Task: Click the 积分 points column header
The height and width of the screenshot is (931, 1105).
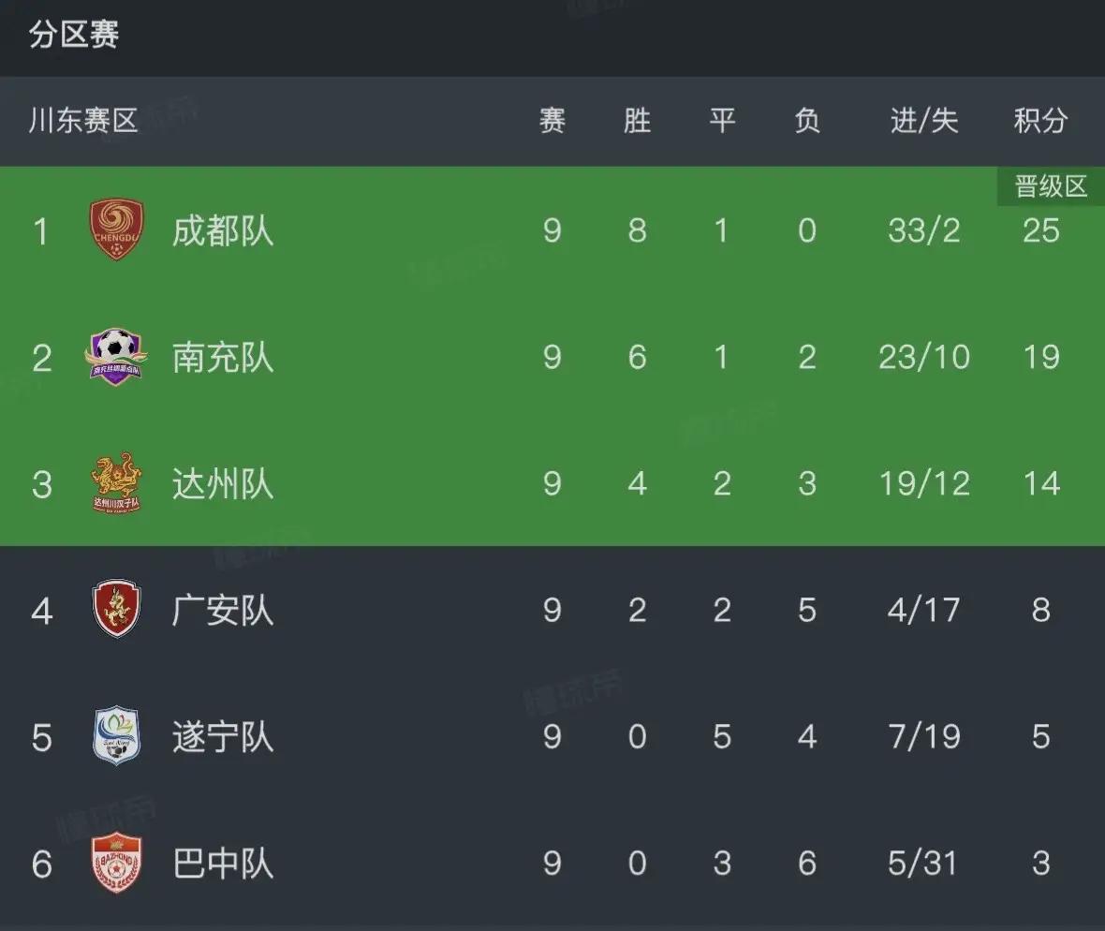Action: [x=1040, y=121]
